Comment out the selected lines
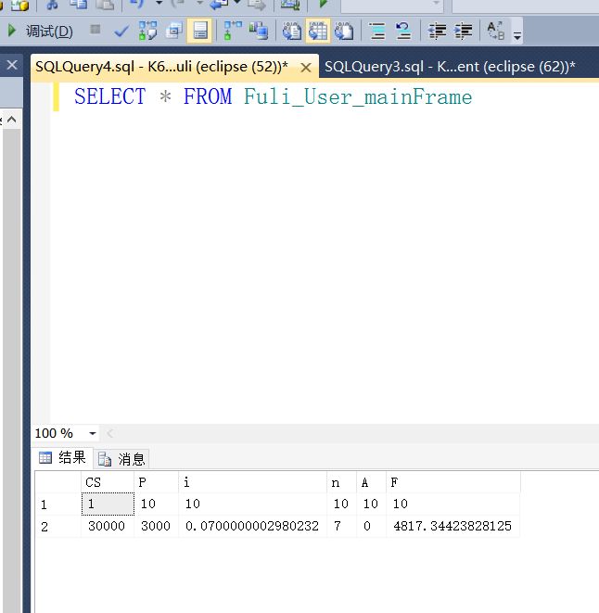The image size is (599, 613). pos(377,31)
